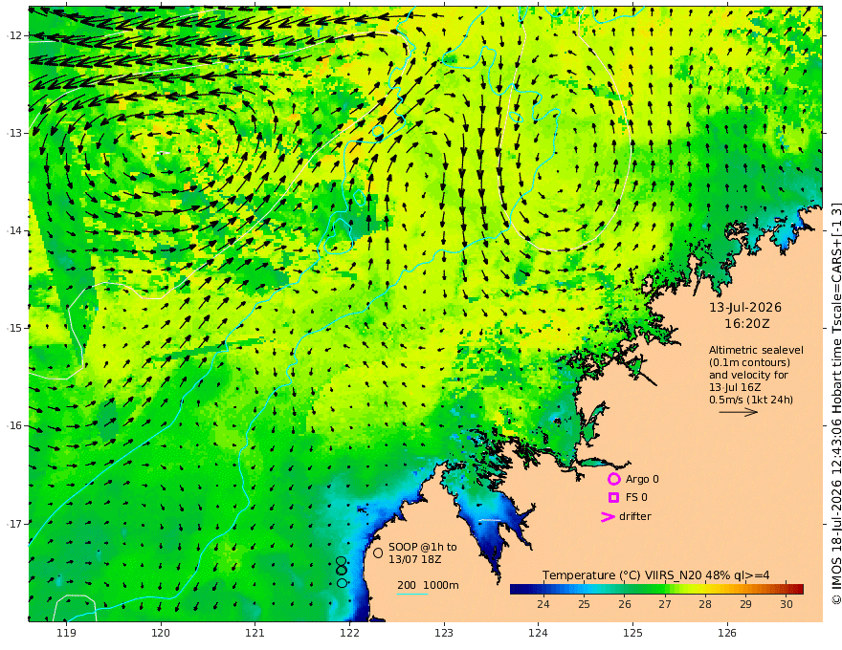Click the 'Altimetric sealevel' caption text
Viewport: 842px width, 650px height.
[x=756, y=350]
